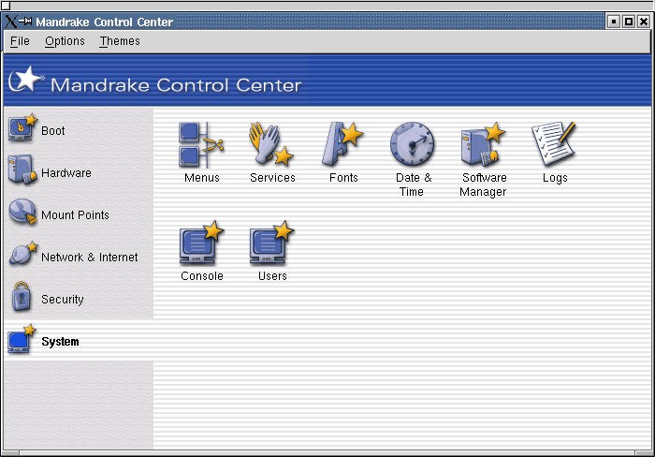The image size is (655, 457).
Task: Open the Users monitor icon
Action: pyautogui.click(x=272, y=243)
